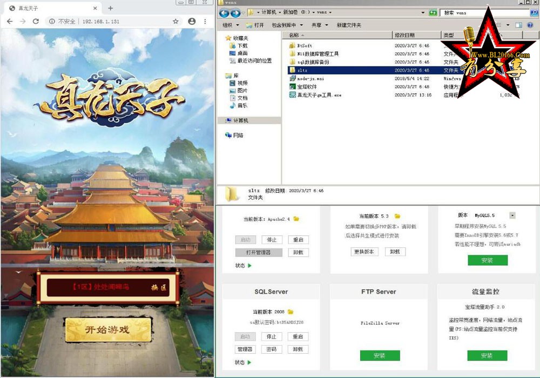This screenshot has height=378, width=540.
Task: Click the Explorer search magnifier icon
Action: coord(535,13)
